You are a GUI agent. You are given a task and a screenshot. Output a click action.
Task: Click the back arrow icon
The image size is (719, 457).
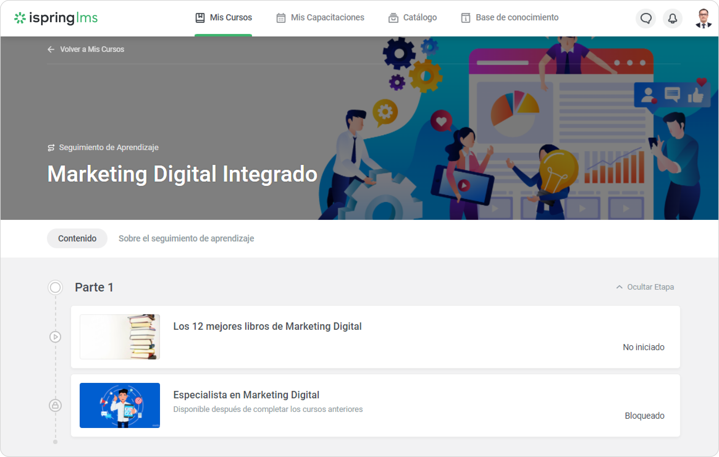(51, 49)
